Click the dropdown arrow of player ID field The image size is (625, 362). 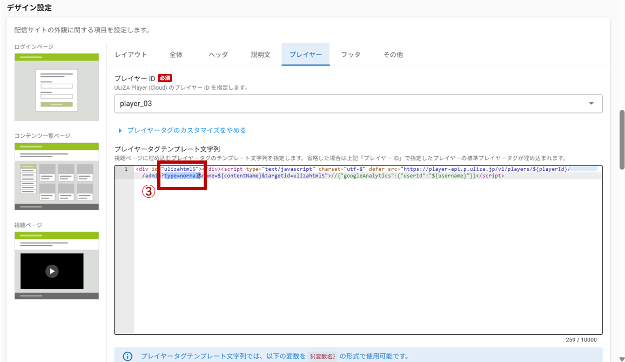click(x=591, y=104)
